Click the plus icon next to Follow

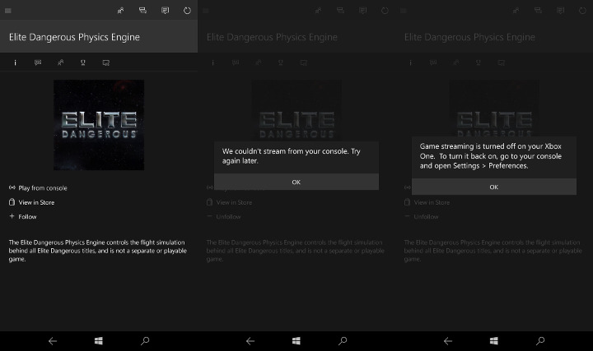point(12,216)
